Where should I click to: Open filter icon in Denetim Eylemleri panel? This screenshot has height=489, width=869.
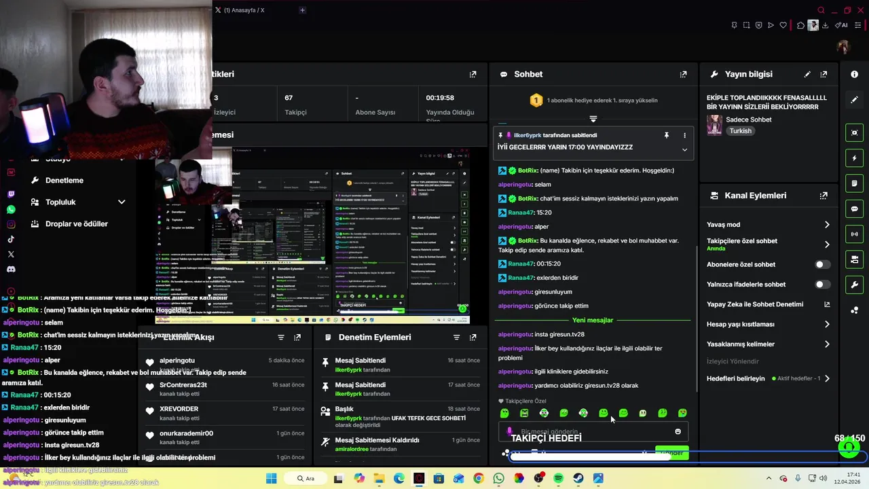[456, 337]
